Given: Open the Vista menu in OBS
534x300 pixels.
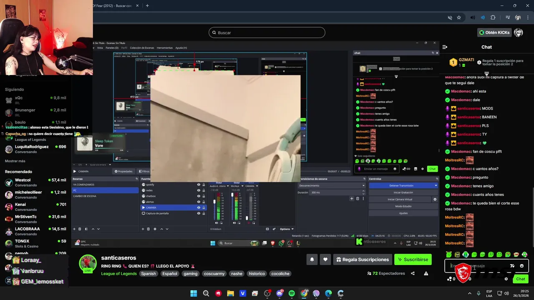Looking at the screenshot, I should (100, 48).
